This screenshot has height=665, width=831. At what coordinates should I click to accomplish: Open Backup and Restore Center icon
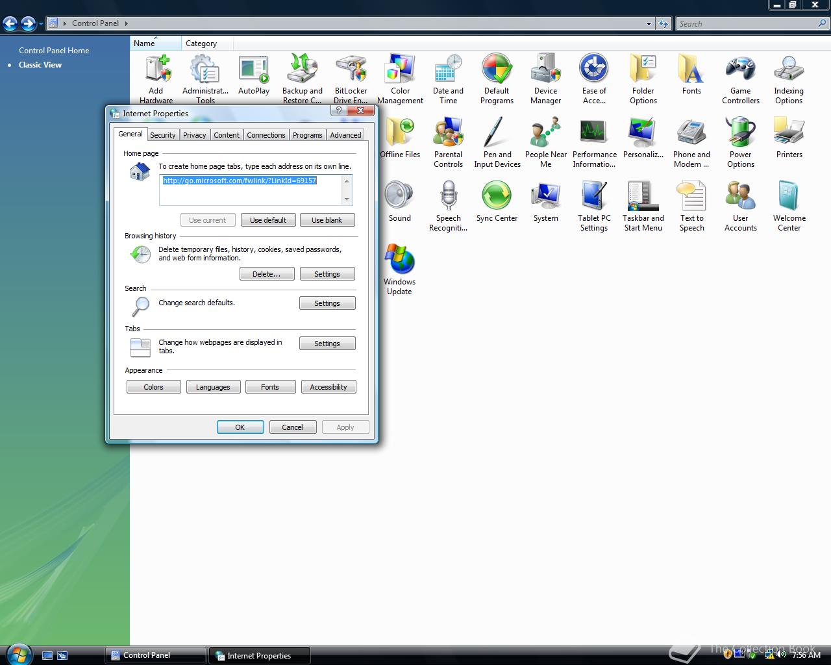point(303,79)
